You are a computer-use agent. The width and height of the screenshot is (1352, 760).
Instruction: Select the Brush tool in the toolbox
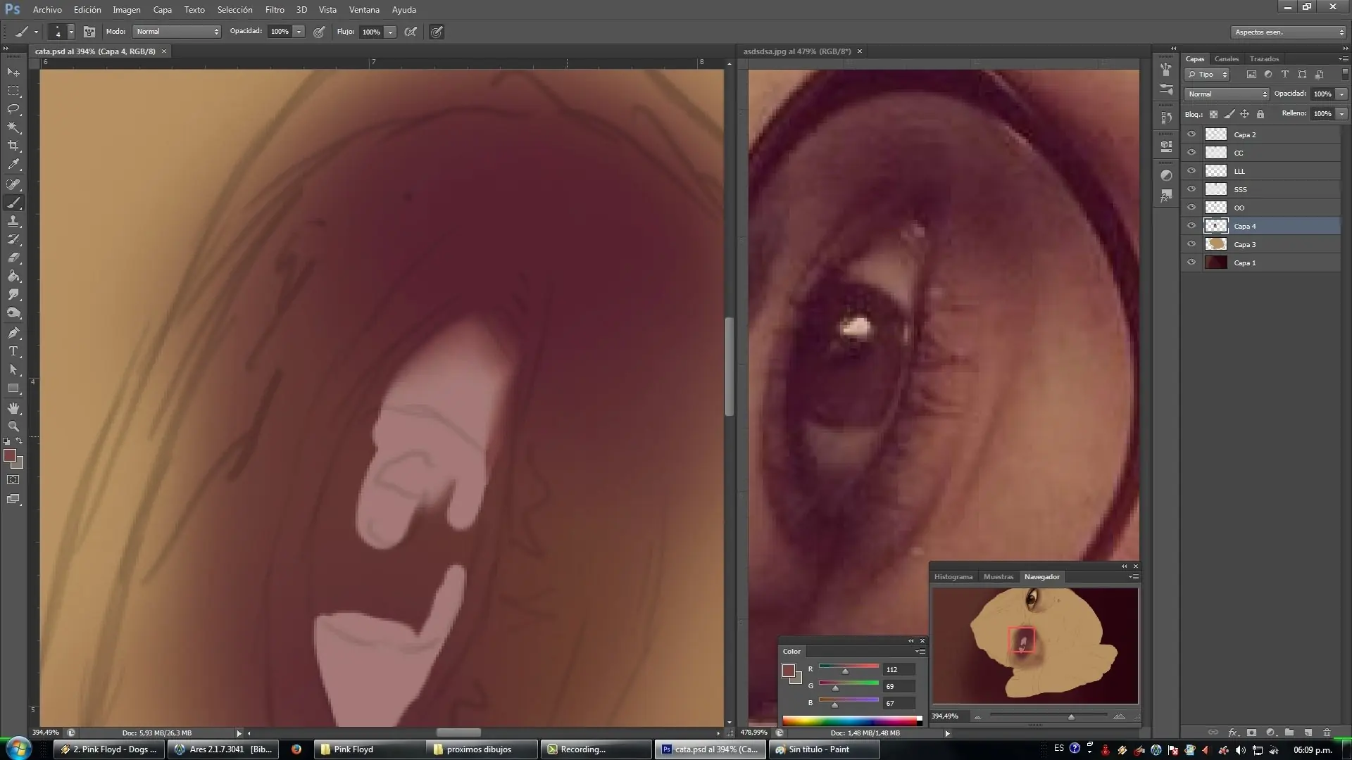[13, 203]
